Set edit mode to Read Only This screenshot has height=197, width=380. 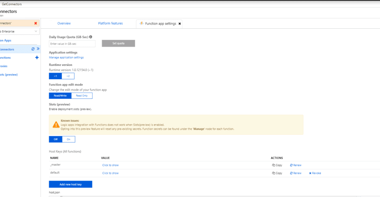tap(82, 96)
